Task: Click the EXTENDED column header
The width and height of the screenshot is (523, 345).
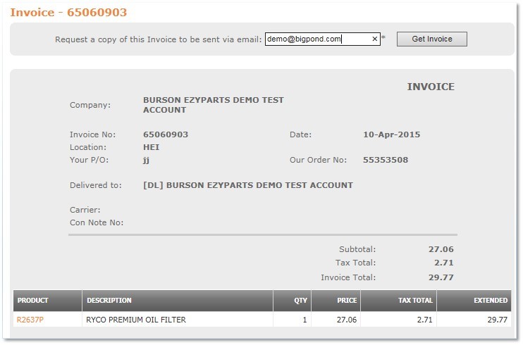Action: [474, 301]
